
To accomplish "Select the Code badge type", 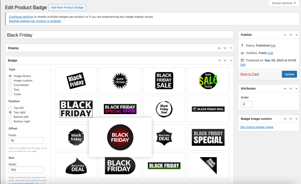I will click(x=10, y=94).
